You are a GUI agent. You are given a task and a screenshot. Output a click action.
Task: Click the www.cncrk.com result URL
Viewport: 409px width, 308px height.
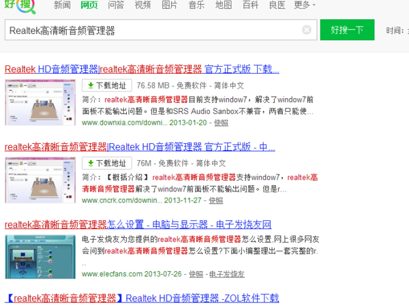(x=122, y=200)
